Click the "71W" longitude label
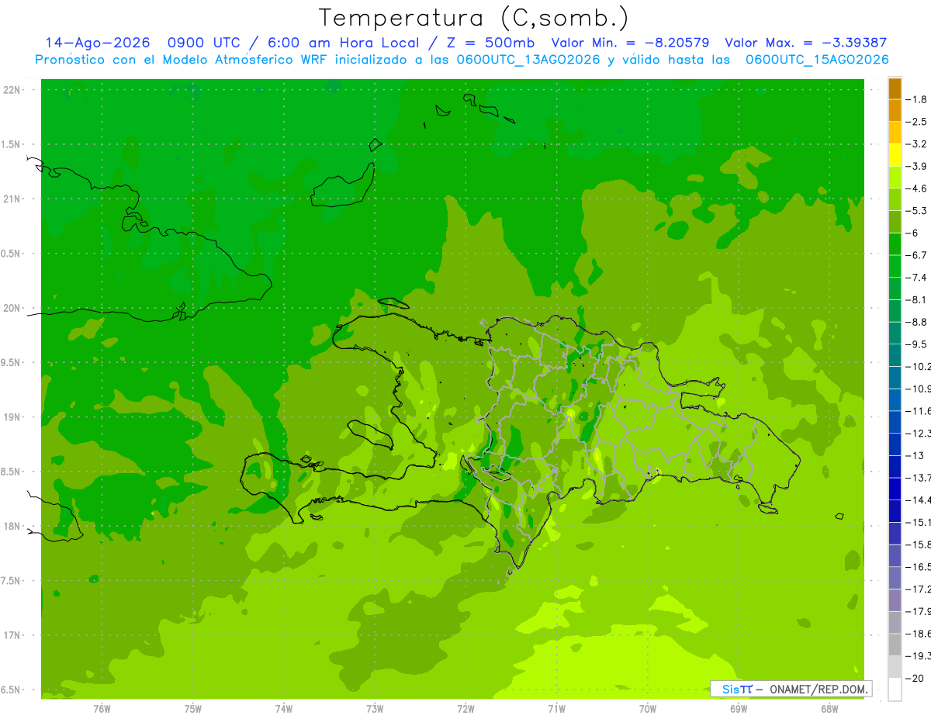 [x=556, y=709]
